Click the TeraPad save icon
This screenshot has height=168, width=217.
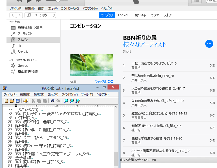[x=17, y=101]
